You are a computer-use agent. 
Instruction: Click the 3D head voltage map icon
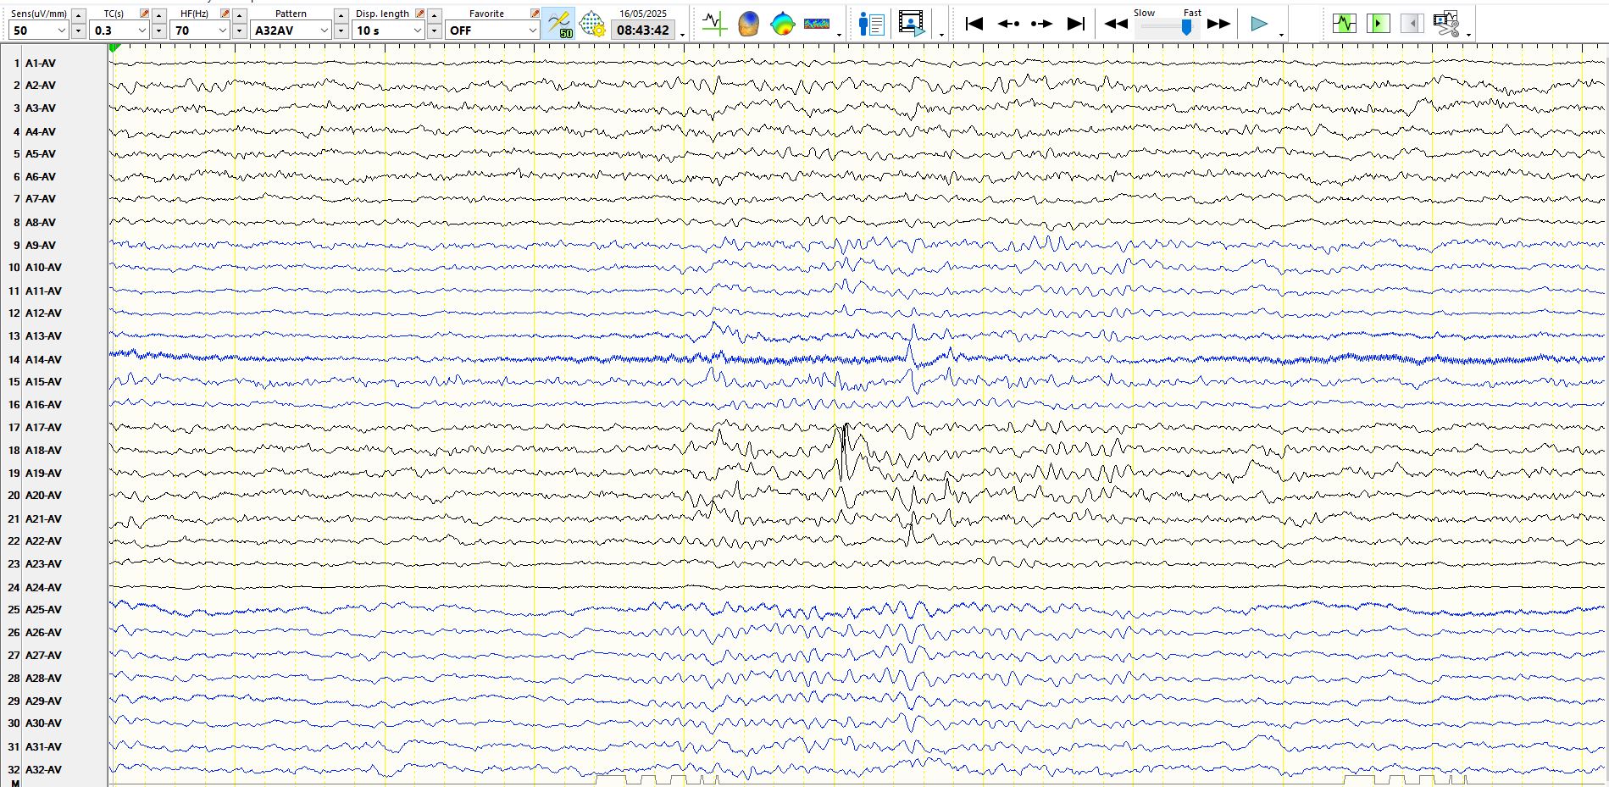coord(748,24)
